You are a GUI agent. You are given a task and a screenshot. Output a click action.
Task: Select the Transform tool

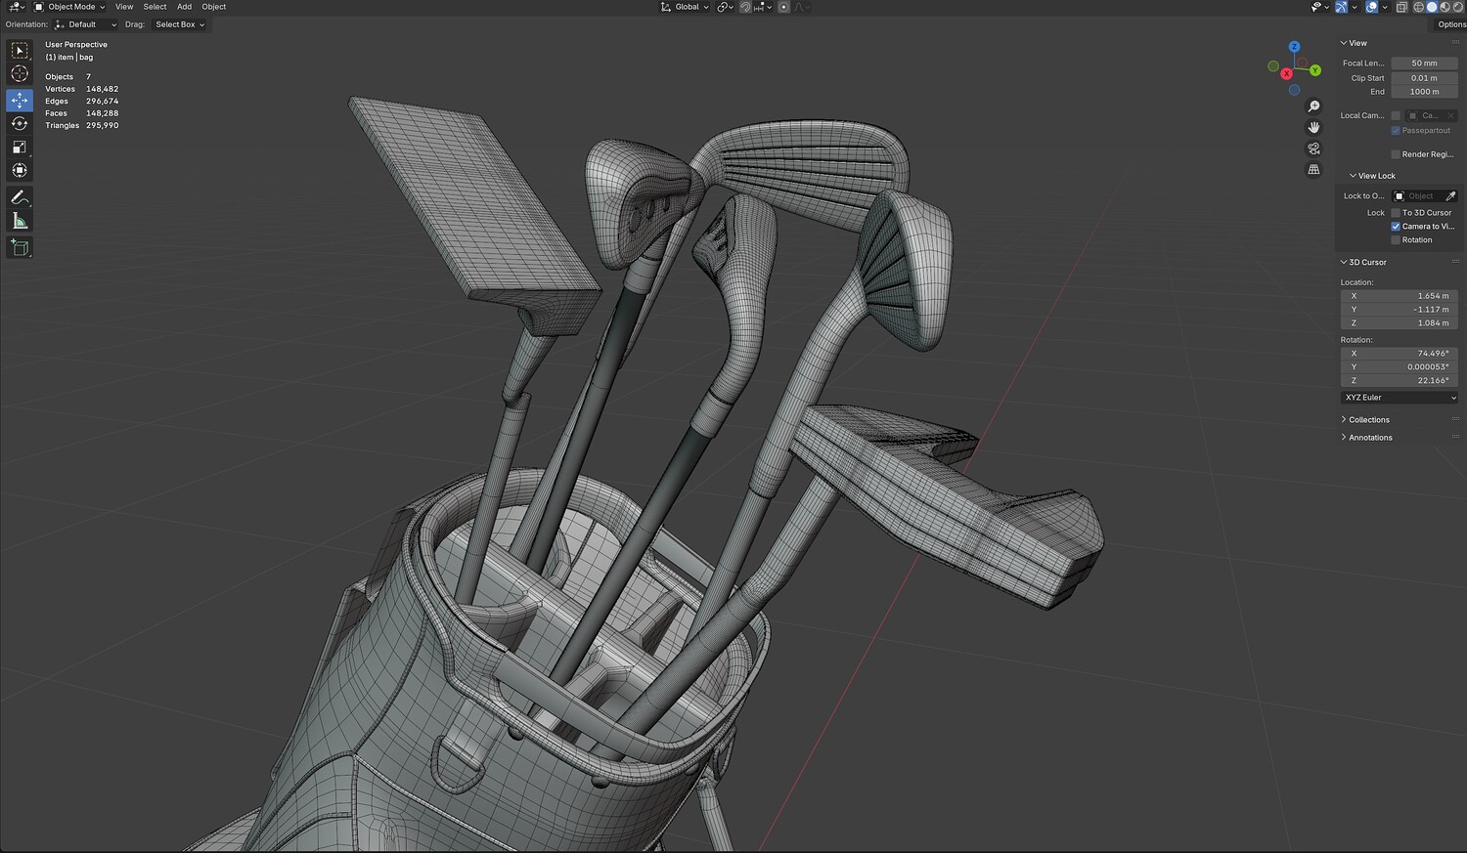click(20, 171)
